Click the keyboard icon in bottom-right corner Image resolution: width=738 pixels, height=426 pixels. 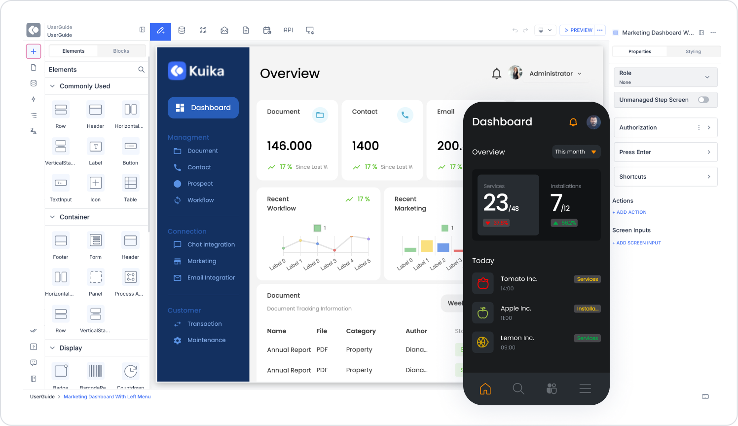tap(705, 396)
